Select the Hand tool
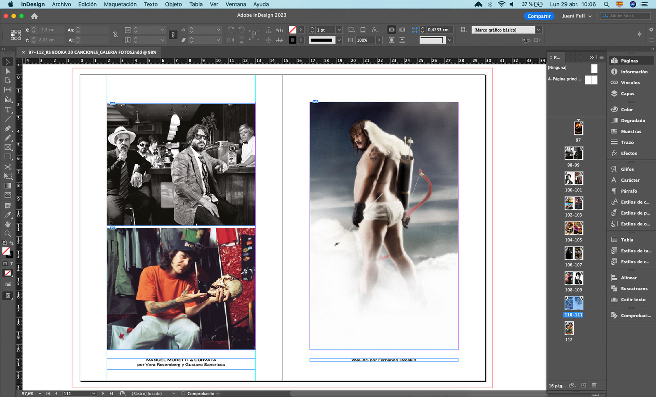The width and height of the screenshot is (656, 397). pyautogui.click(x=8, y=224)
